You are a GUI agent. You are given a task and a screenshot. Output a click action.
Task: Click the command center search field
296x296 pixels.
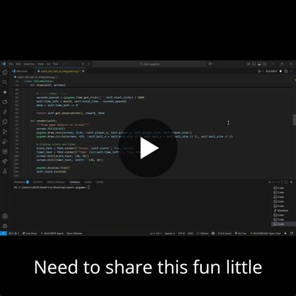point(149,64)
